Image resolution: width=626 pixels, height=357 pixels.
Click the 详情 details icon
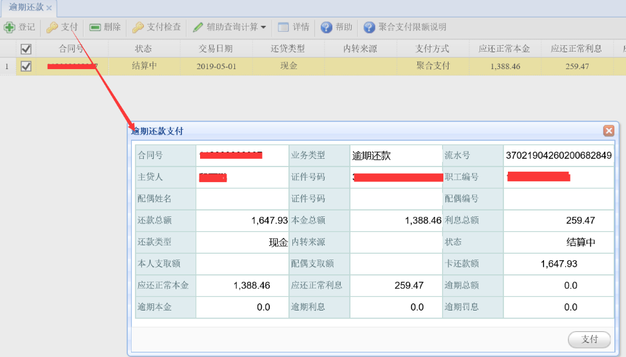[x=283, y=27]
